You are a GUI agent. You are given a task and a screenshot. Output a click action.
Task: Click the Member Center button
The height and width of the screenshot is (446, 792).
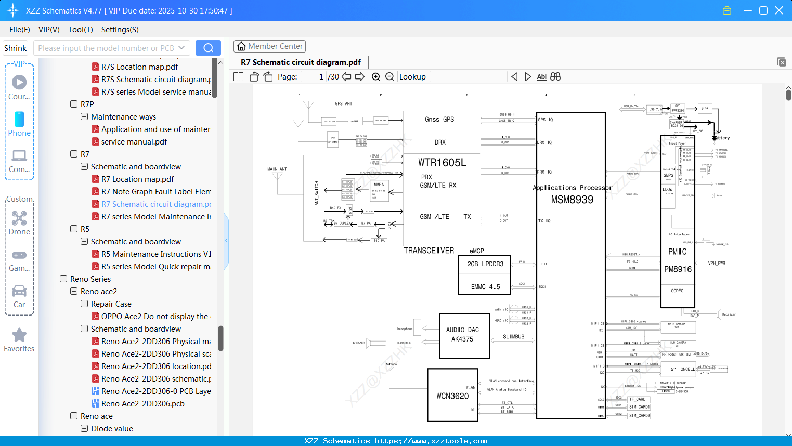[269, 46]
